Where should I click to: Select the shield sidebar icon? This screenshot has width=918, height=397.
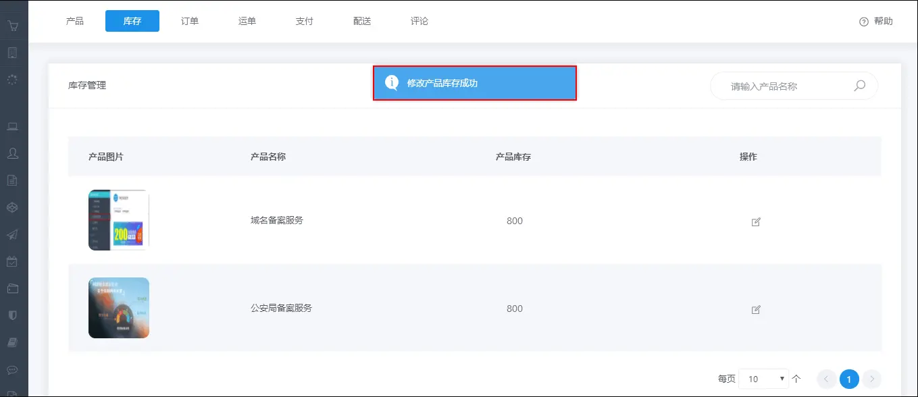(13, 315)
